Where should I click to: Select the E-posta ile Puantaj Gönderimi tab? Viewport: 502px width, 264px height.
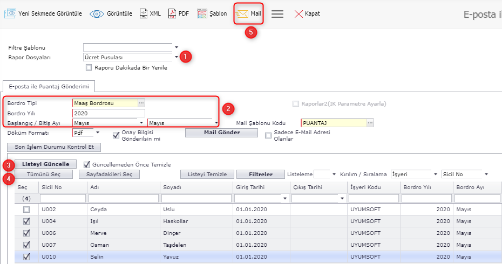pyautogui.click(x=49, y=86)
